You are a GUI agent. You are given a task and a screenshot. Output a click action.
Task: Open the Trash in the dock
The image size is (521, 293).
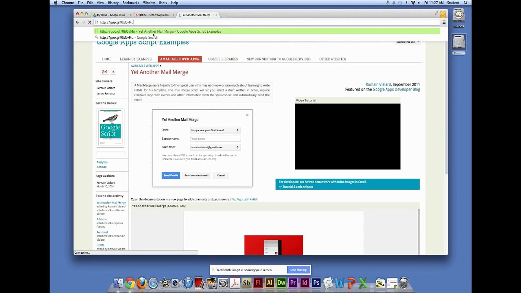click(404, 283)
